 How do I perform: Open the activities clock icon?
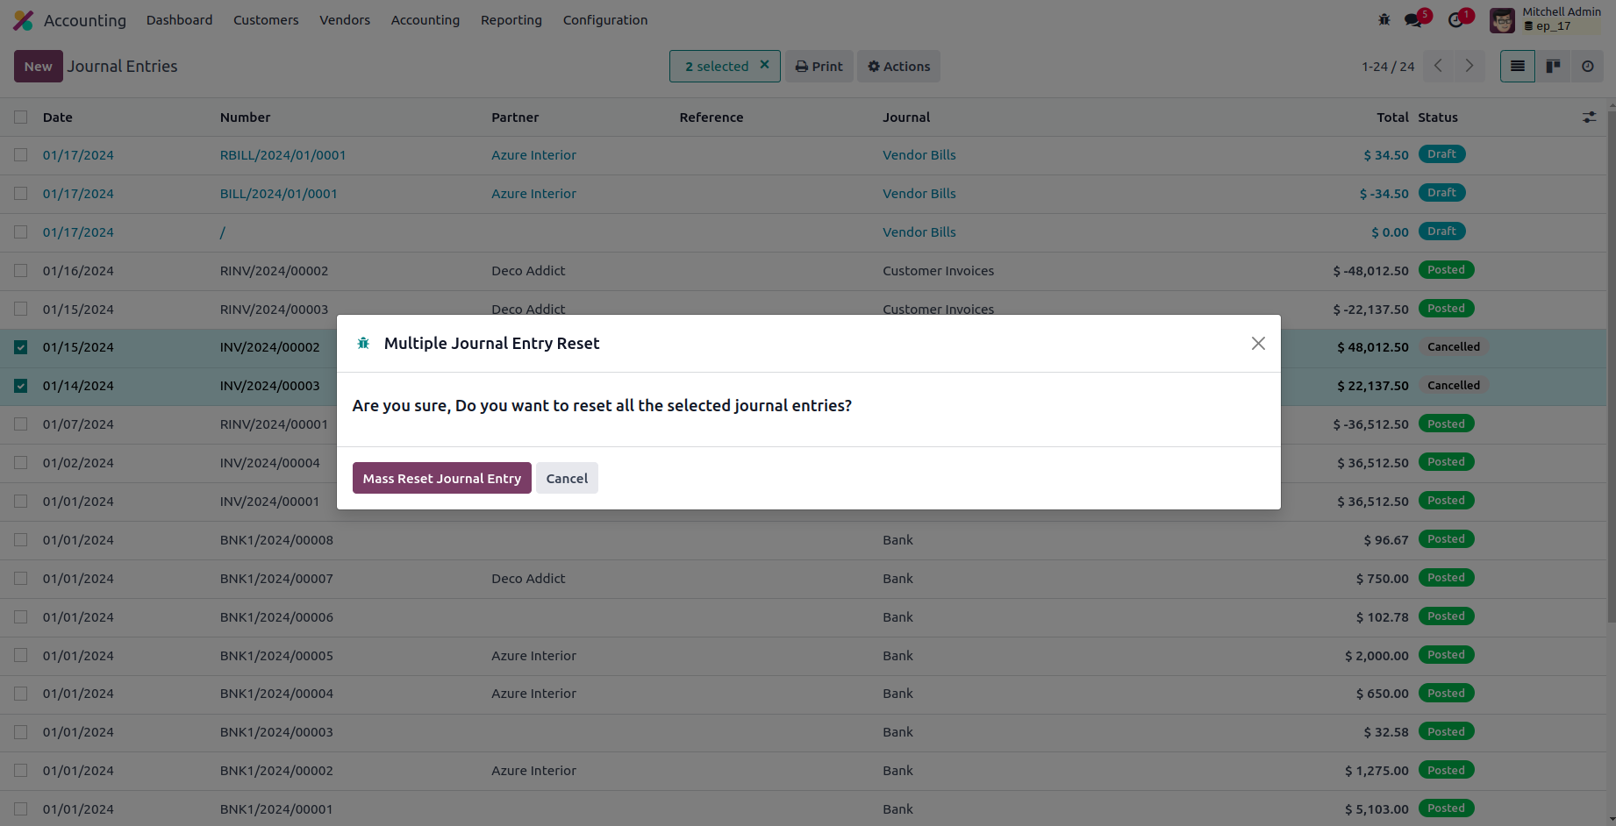pos(1455,19)
